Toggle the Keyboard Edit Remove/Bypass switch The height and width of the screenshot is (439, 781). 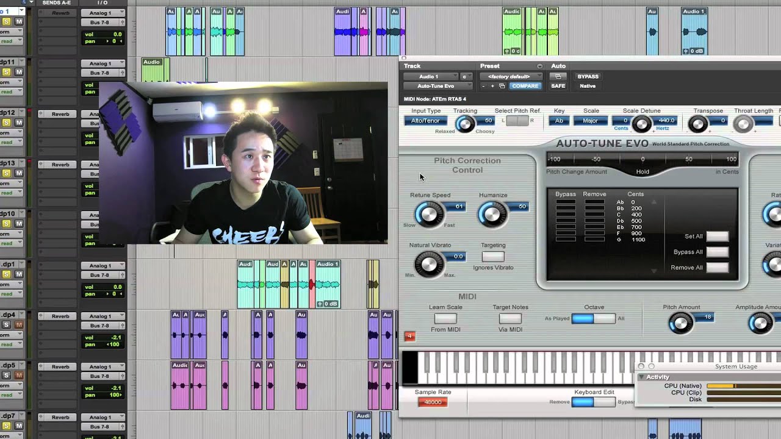click(593, 402)
